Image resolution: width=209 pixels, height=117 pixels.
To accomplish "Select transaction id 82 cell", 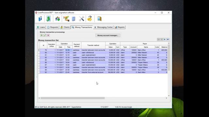I will pos(43,58).
